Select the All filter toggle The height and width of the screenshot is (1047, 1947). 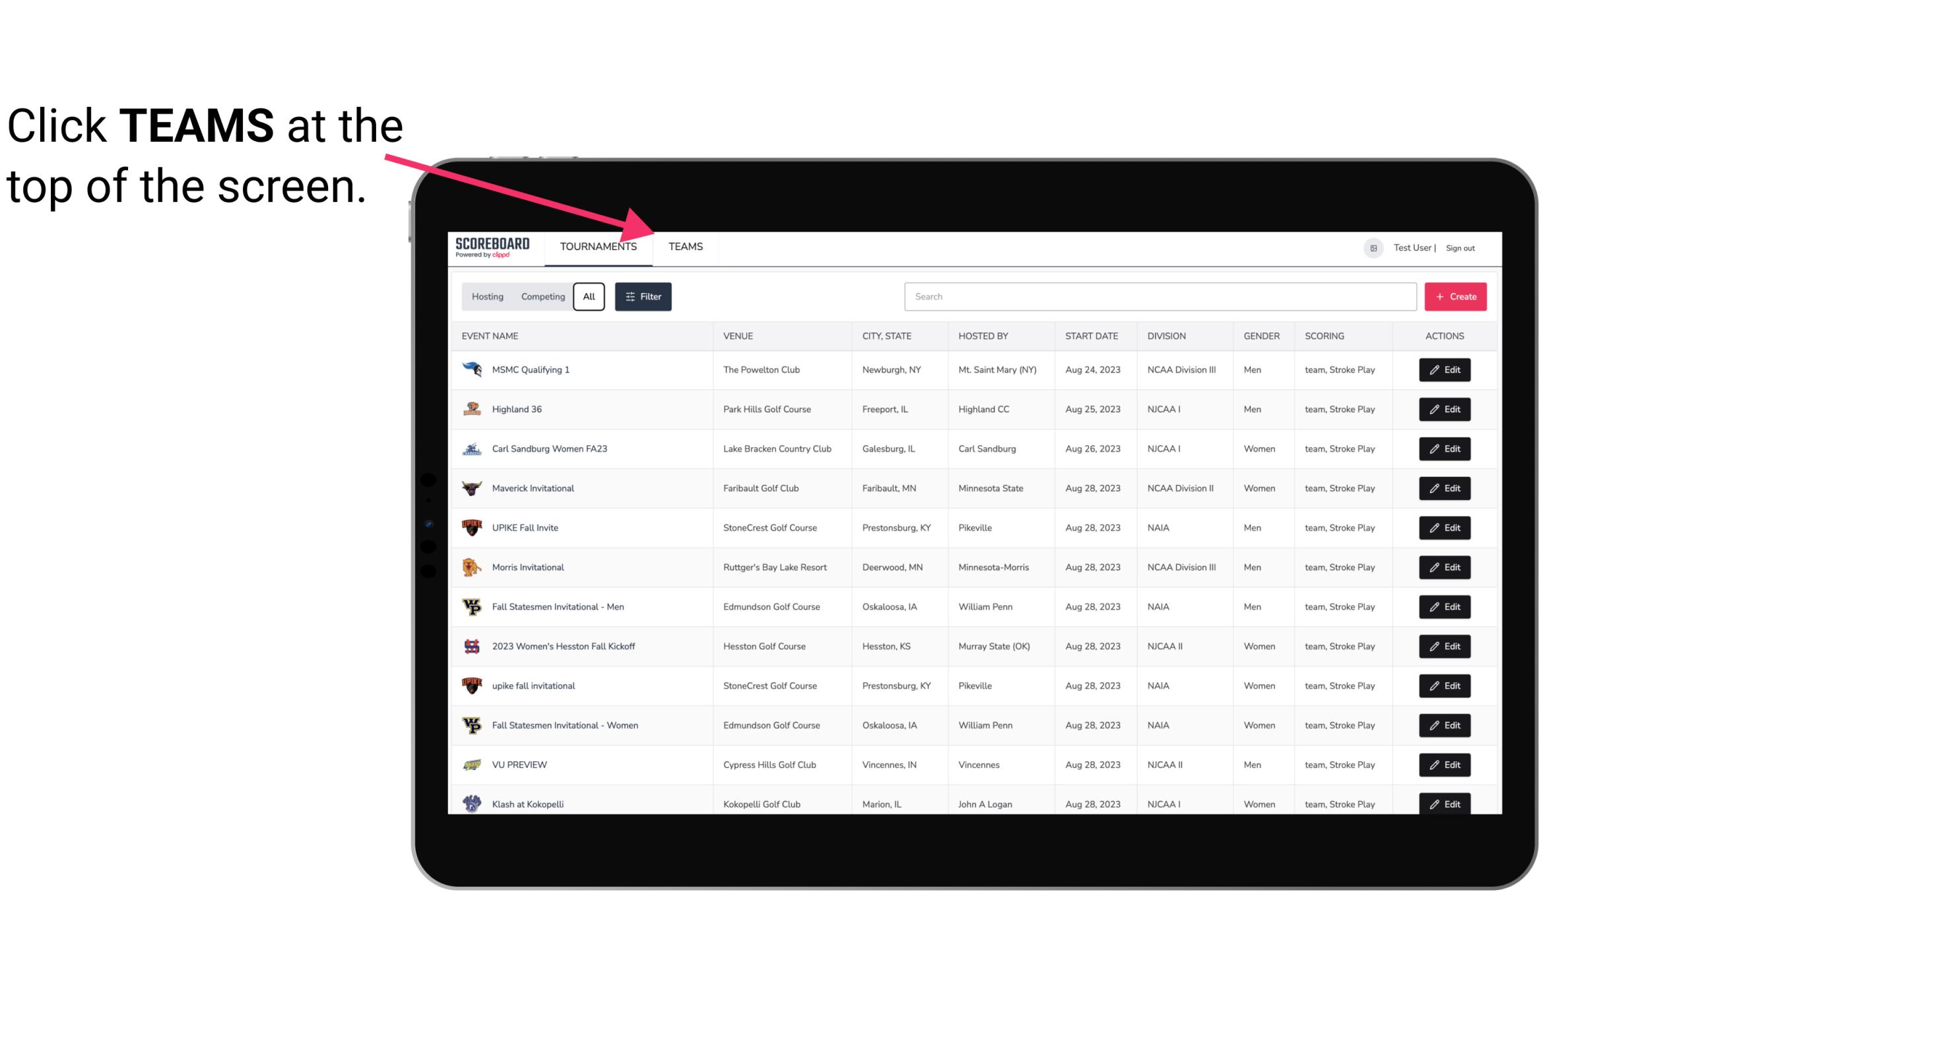pyautogui.click(x=588, y=297)
